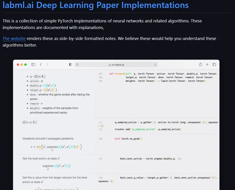Click line number 134 in code pane
The image size is (235, 190).
[x=101, y=159]
